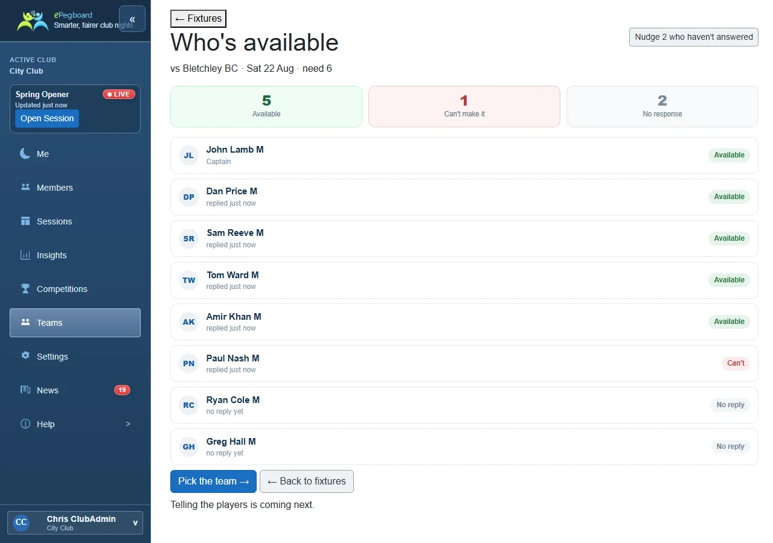Select the 5 Available summary card
Screen dimensions: 773x543
pyautogui.click(x=266, y=106)
